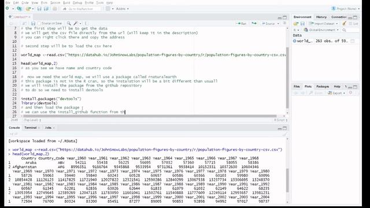Open the File menu

8,2
